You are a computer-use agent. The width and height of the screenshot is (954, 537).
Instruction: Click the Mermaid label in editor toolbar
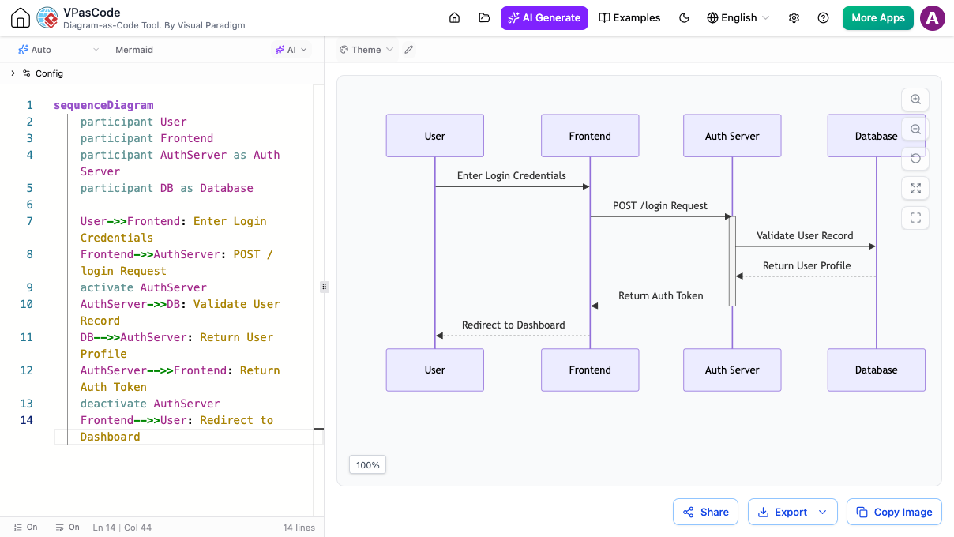pyautogui.click(x=134, y=50)
